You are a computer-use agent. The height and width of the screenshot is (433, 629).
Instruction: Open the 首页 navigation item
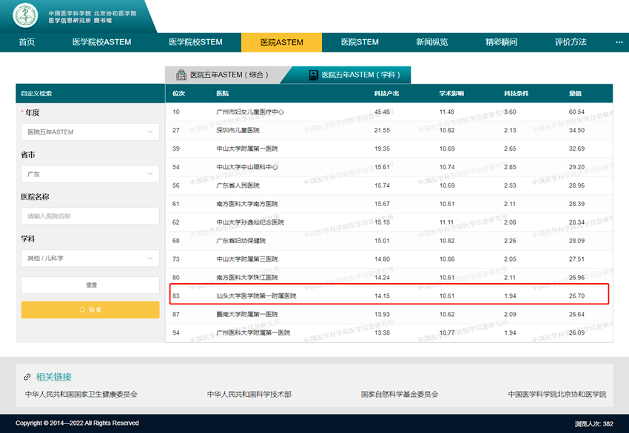(27, 42)
